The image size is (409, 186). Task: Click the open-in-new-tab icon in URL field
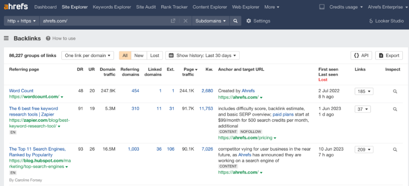[x=173, y=21]
